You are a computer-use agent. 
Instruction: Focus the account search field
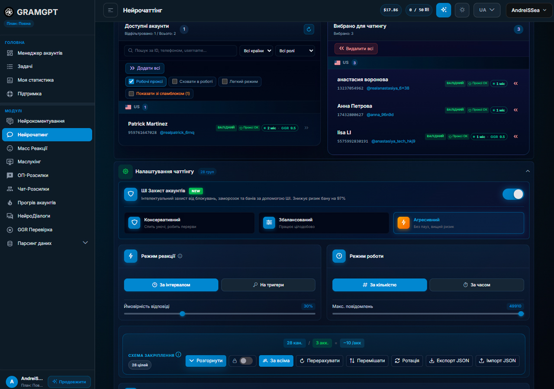tap(180, 51)
